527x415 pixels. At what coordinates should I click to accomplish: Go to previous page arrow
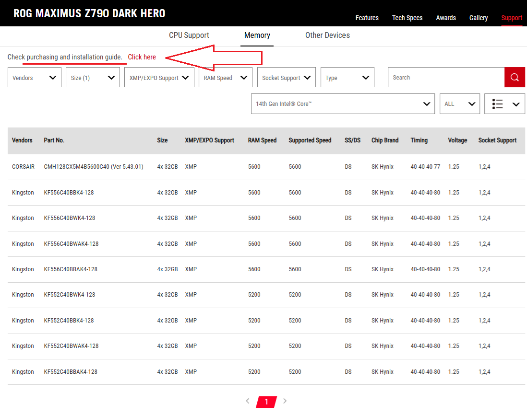(247, 401)
